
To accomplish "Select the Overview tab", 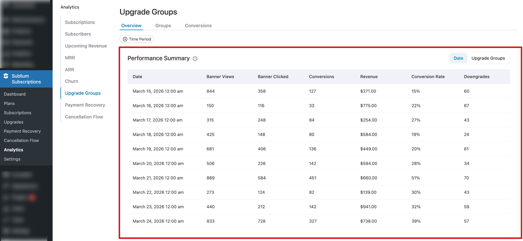I will [131, 26].
